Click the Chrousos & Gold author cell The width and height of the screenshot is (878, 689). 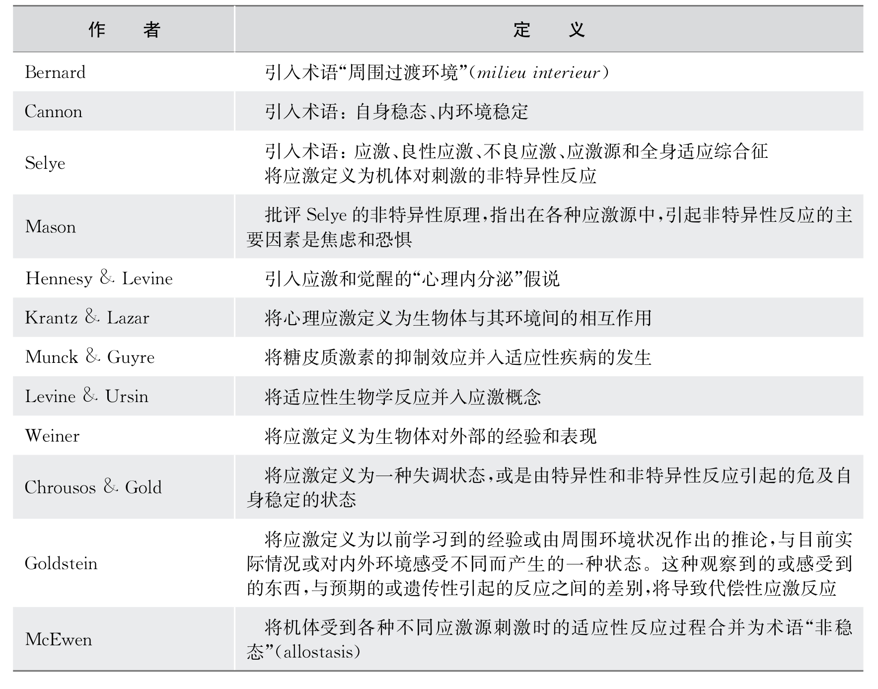point(93,487)
